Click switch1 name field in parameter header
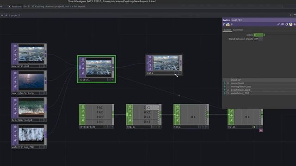296x166 pixels. pos(237,20)
